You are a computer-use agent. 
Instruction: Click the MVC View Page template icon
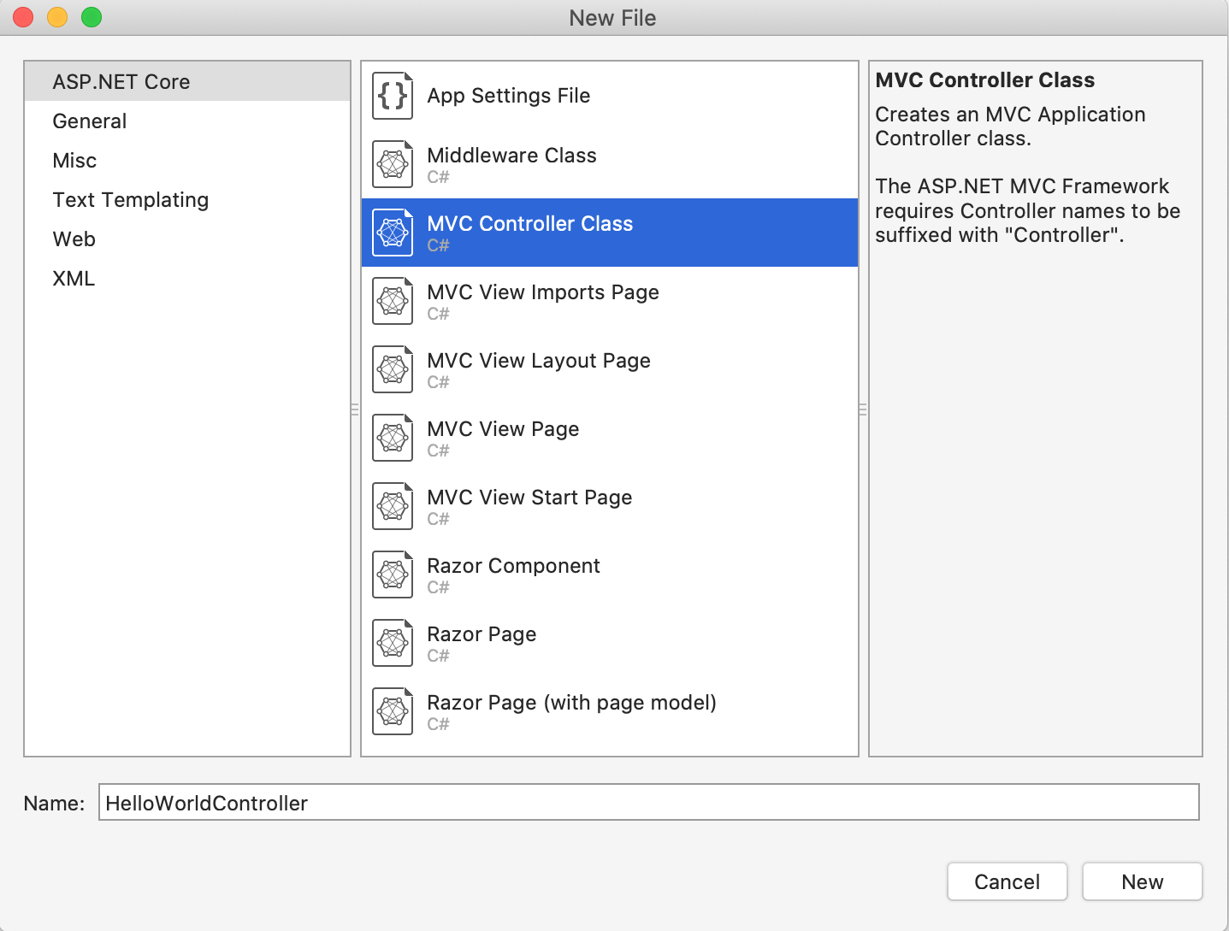point(392,438)
